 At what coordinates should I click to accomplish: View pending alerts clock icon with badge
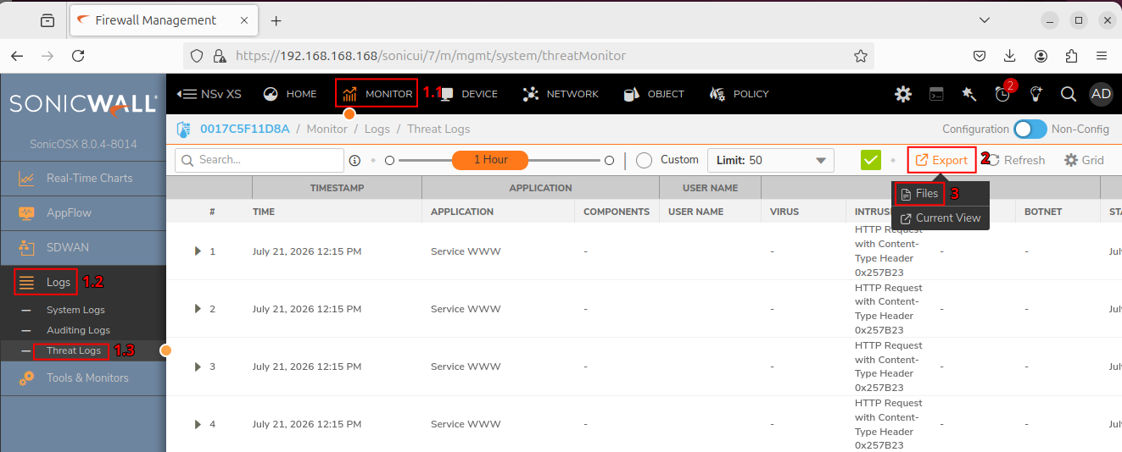point(1003,92)
